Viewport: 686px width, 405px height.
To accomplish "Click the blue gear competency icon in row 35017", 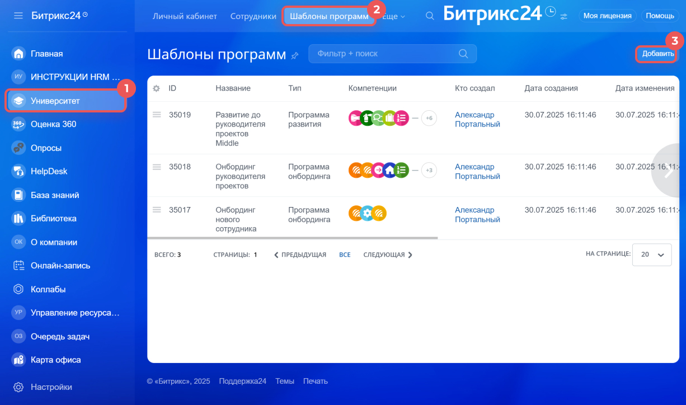I will tap(367, 213).
